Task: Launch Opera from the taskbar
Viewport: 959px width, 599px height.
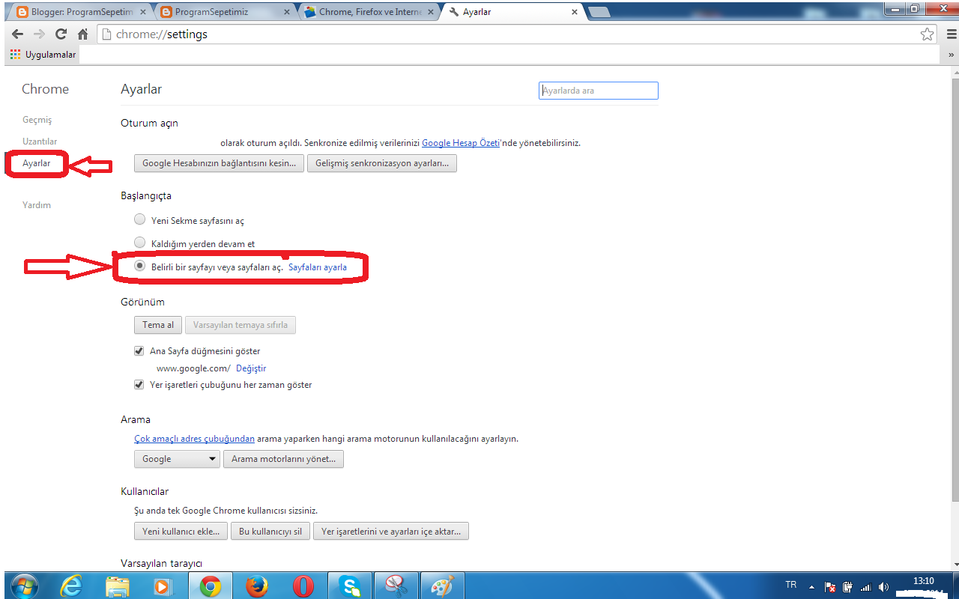Action: pos(303,586)
